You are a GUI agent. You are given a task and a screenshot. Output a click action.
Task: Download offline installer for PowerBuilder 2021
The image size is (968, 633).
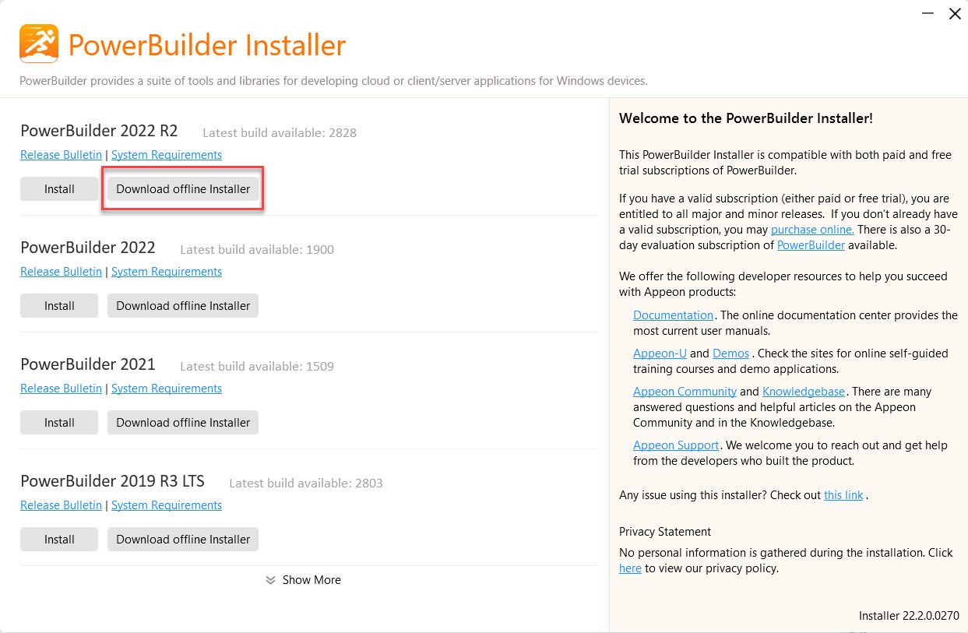[x=183, y=423]
